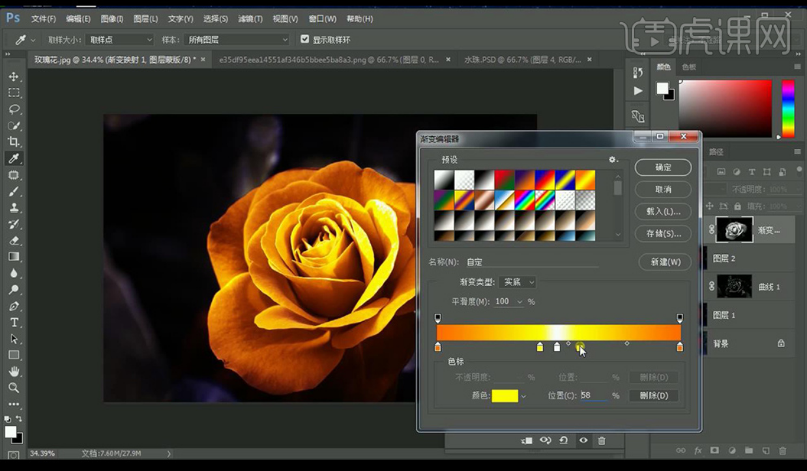Toggle lock on the 背景 layer
The height and width of the screenshot is (471, 807).
[781, 343]
